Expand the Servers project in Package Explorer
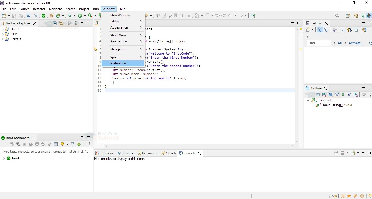 click(3, 39)
